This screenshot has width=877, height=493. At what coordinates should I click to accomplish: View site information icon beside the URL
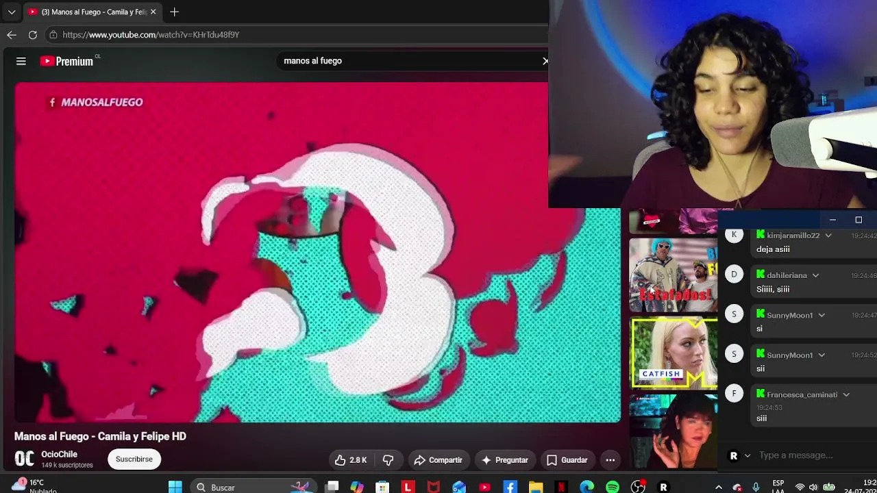[x=53, y=34]
